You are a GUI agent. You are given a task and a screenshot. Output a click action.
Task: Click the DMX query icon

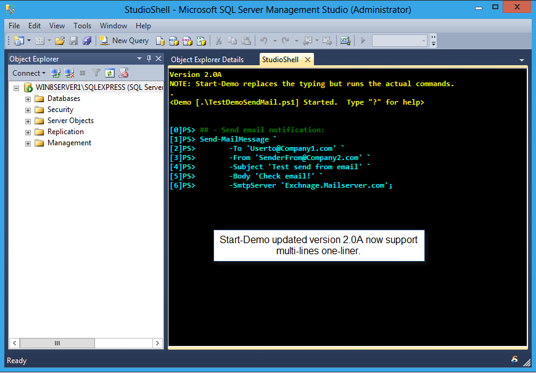pos(188,41)
